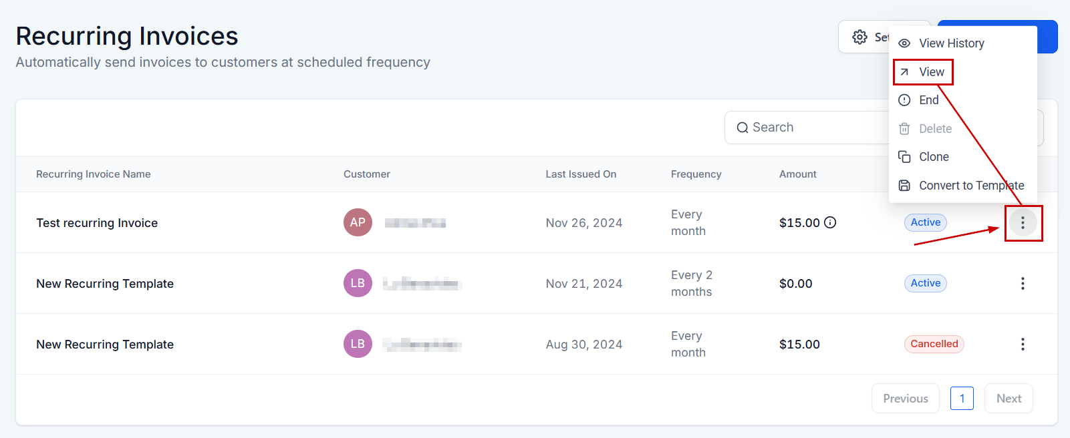
Task: Click the Nov 26, 2024 date cell
Action: 584,223
